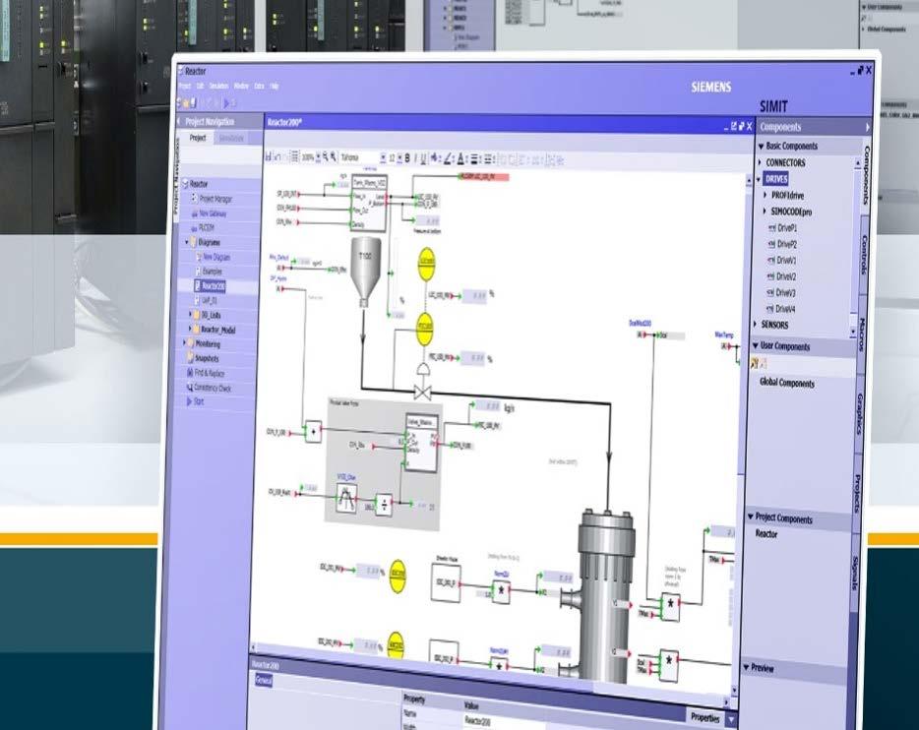Viewport: 919px width, 730px height.
Task: Open the Simulation menu
Action: tap(218, 87)
